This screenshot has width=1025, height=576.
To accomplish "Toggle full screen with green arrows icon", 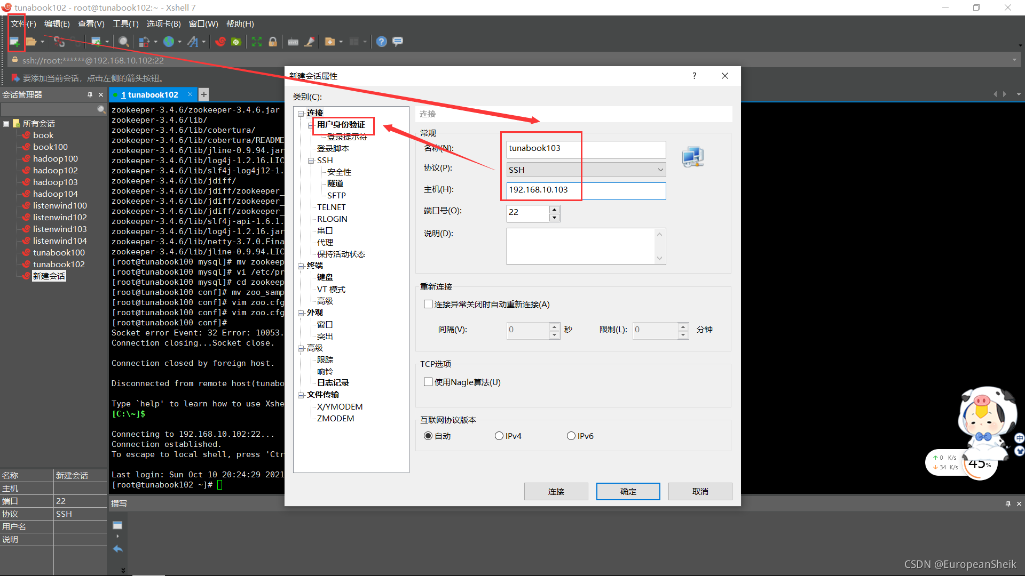I will (x=257, y=42).
